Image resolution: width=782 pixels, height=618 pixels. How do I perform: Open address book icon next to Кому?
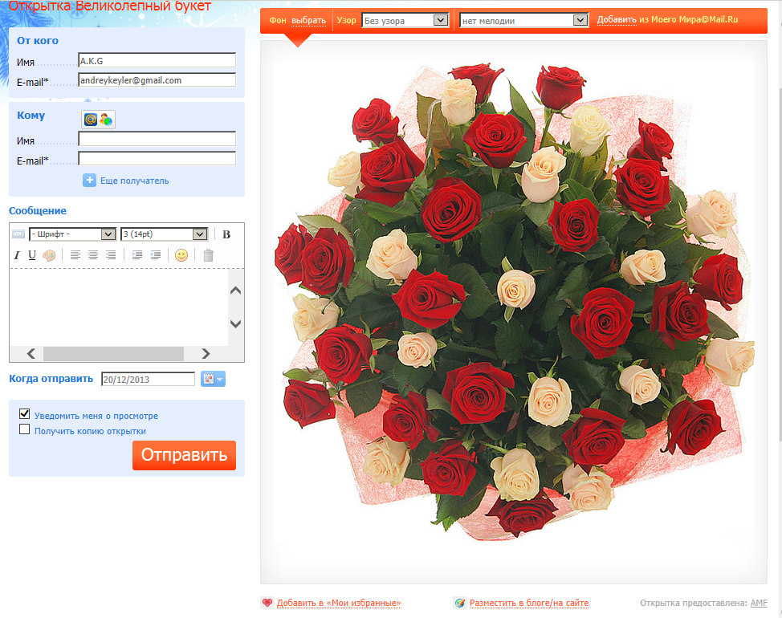[x=98, y=120]
